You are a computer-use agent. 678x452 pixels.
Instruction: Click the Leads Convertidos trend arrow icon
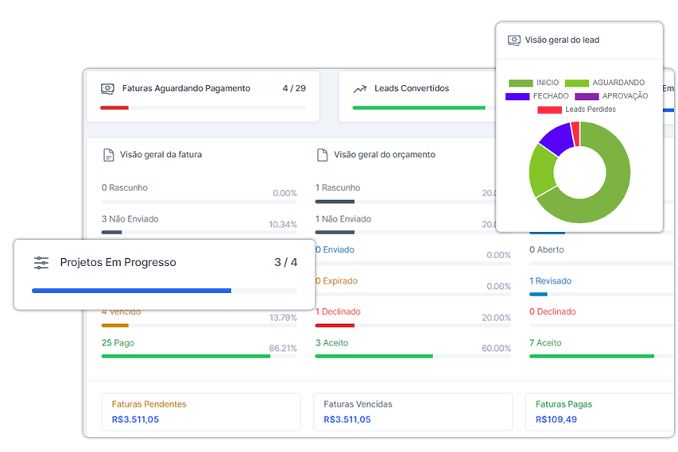(x=360, y=89)
